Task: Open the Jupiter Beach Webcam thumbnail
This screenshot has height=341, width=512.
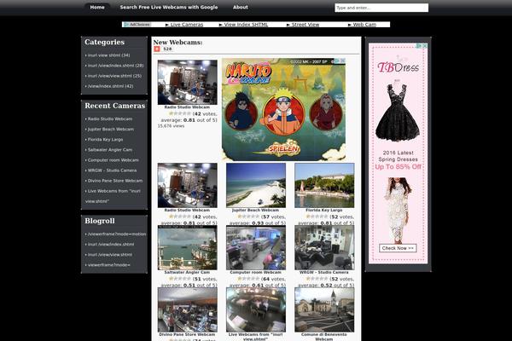Action: coord(256,185)
